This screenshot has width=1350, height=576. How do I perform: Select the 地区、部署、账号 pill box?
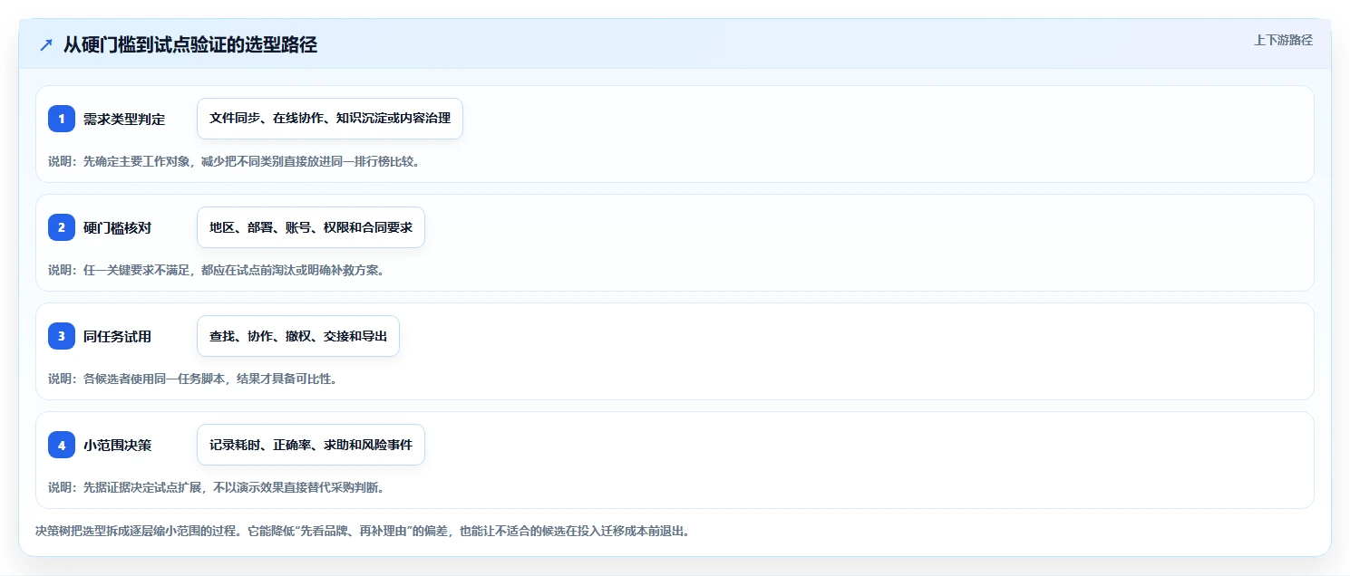pyautogui.click(x=311, y=227)
